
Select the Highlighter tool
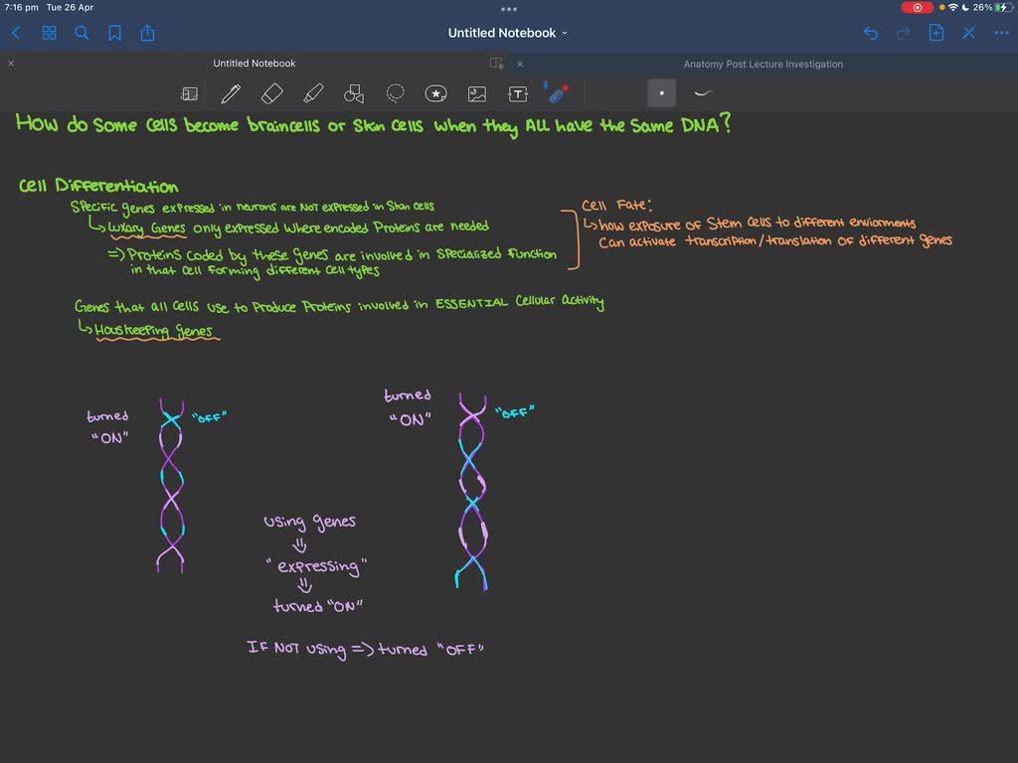point(313,93)
